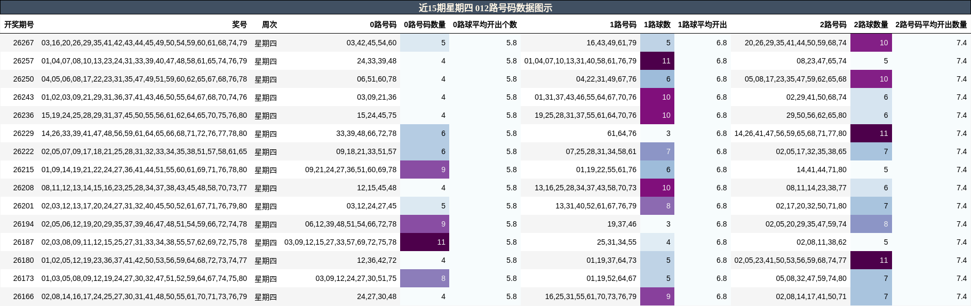The image size is (971, 306).
Task: Click the 0路号码数量 column header
Action: pyautogui.click(x=425, y=25)
